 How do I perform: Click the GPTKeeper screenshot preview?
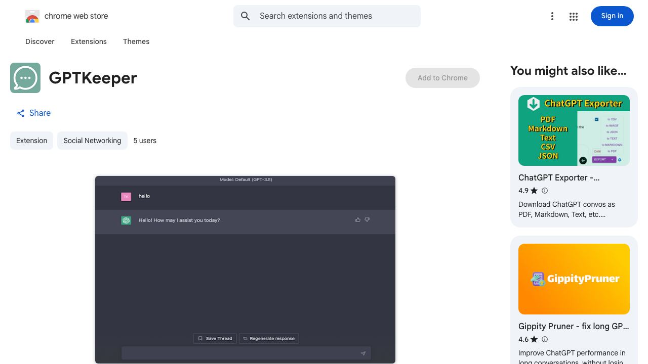[x=245, y=269]
